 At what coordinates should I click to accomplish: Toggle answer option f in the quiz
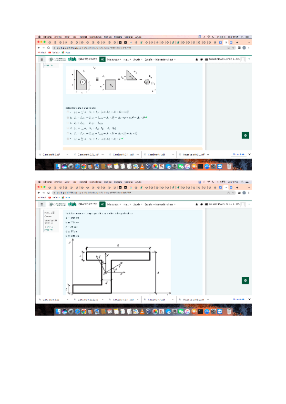pyautogui.click(x=68, y=139)
